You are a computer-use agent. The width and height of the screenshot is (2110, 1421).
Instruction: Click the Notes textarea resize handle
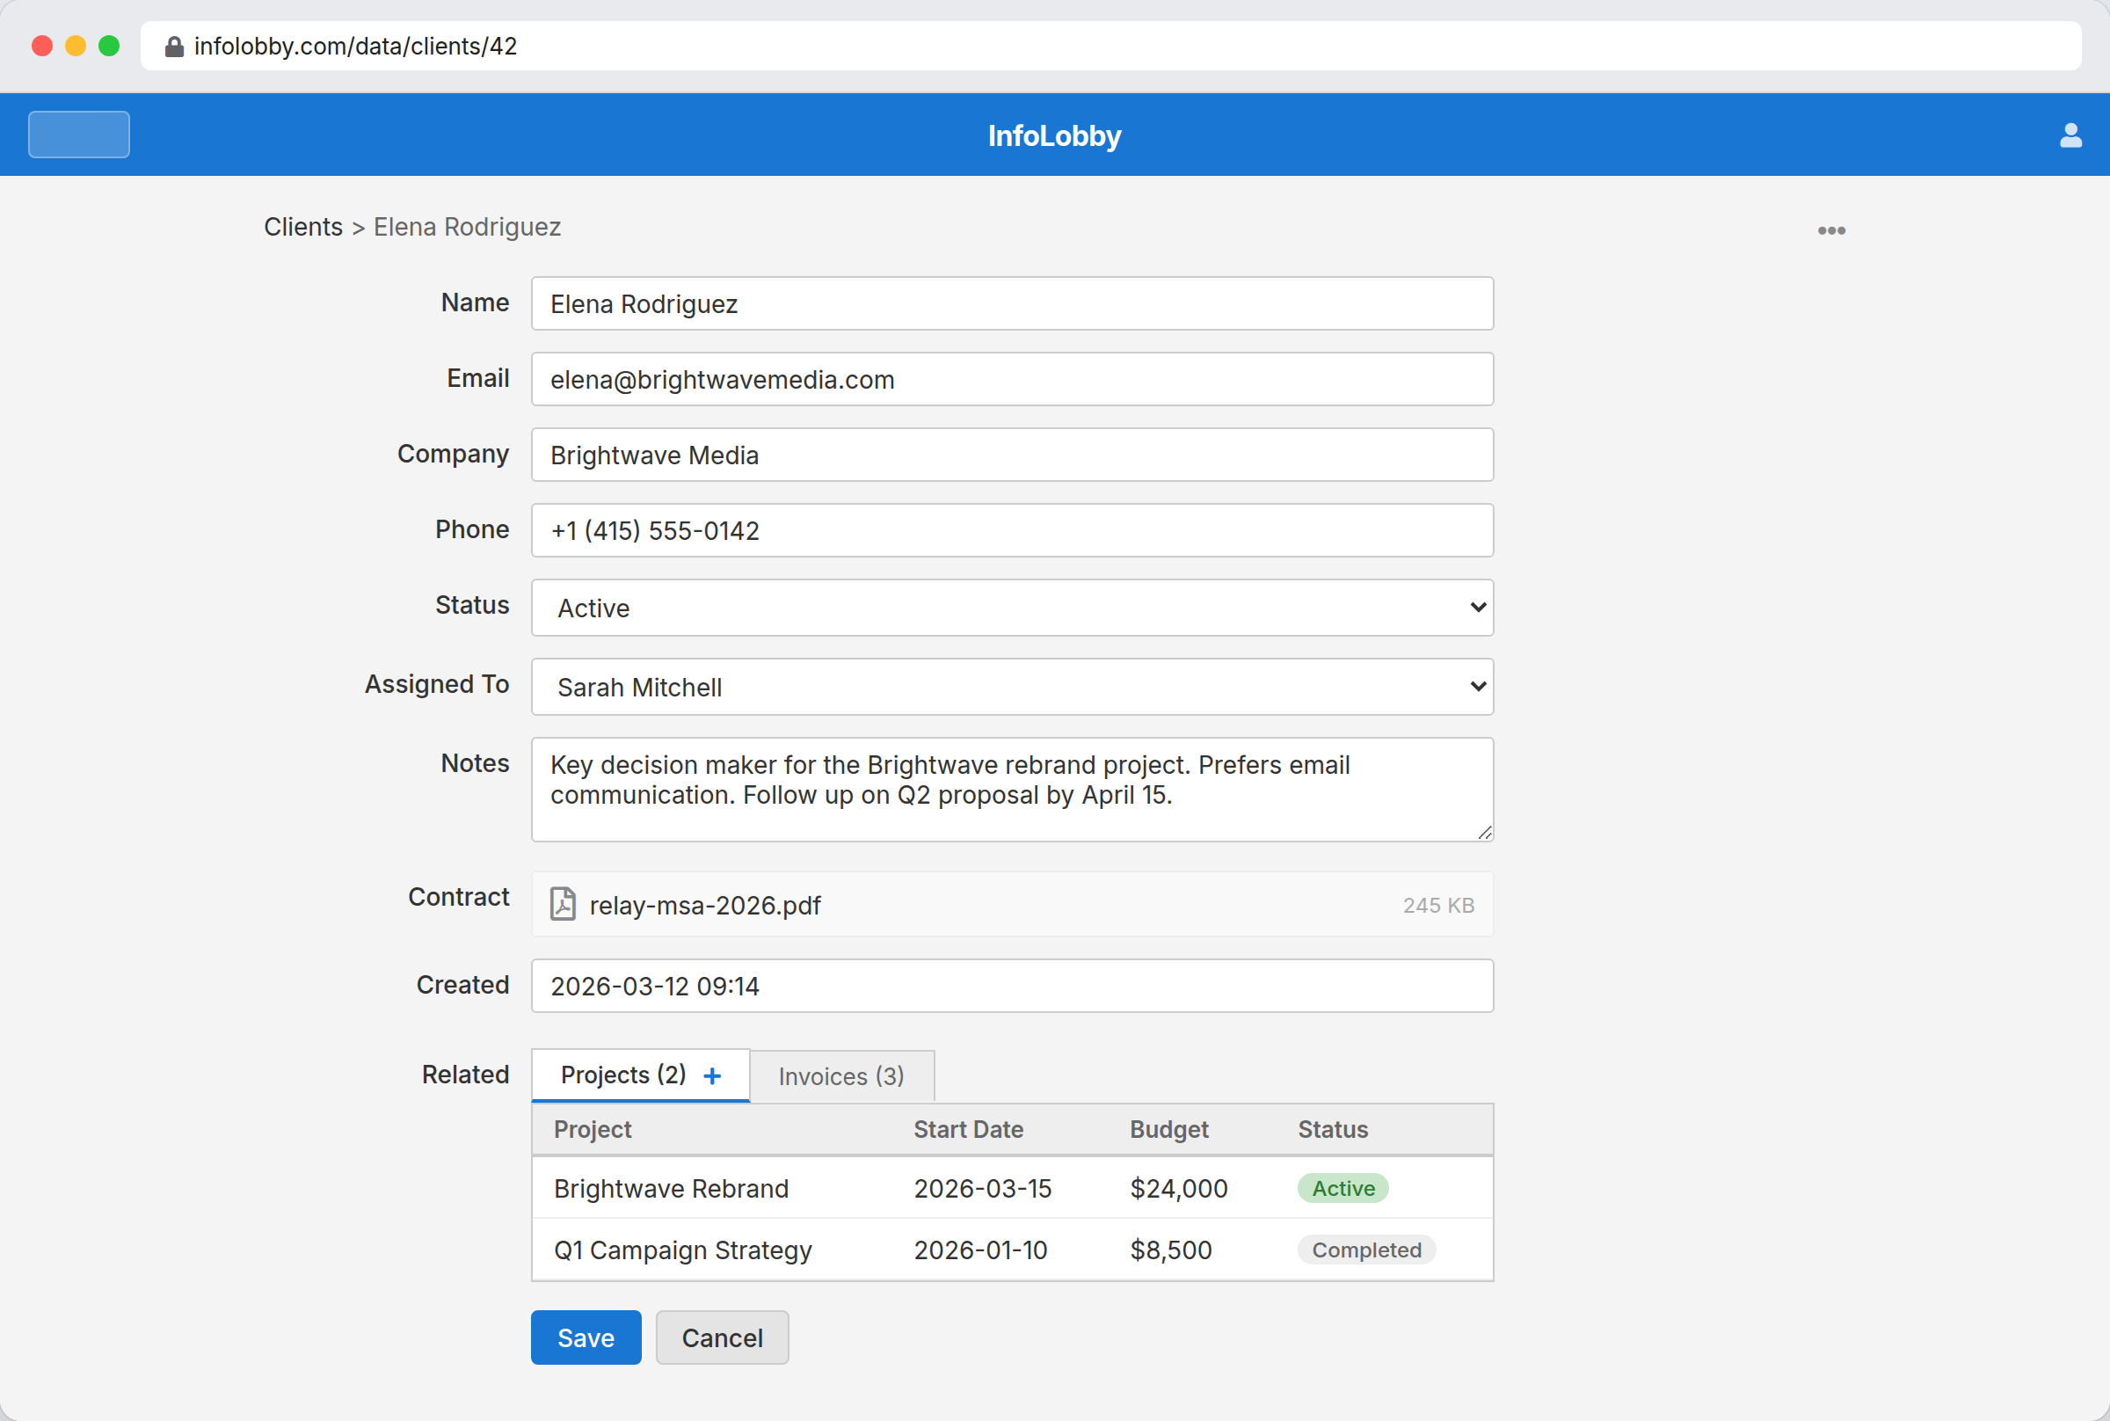(x=1484, y=832)
